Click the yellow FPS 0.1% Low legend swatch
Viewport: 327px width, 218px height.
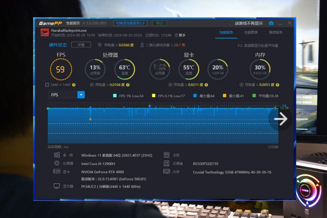[154, 95]
